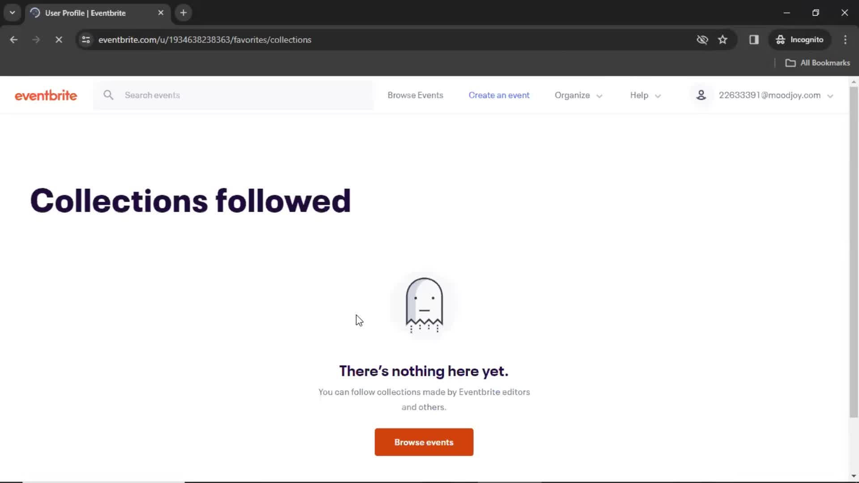859x483 pixels.
Task: Click the page vertical scrollbar
Action: 854,252
